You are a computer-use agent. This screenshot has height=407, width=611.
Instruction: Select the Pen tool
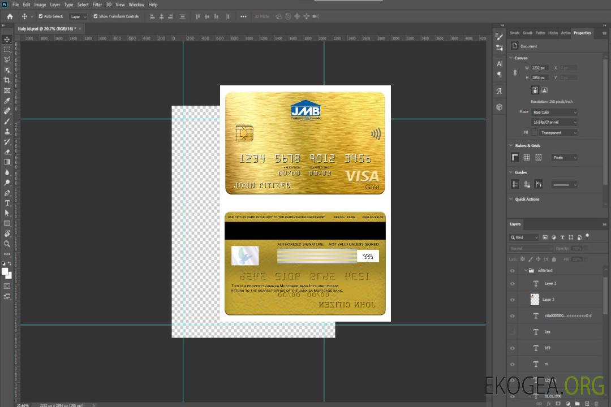[x=7, y=193]
